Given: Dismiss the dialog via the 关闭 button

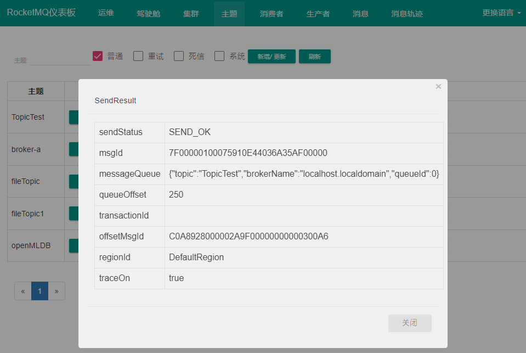Looking at the screenshot, I should click(x=410, y=323).
